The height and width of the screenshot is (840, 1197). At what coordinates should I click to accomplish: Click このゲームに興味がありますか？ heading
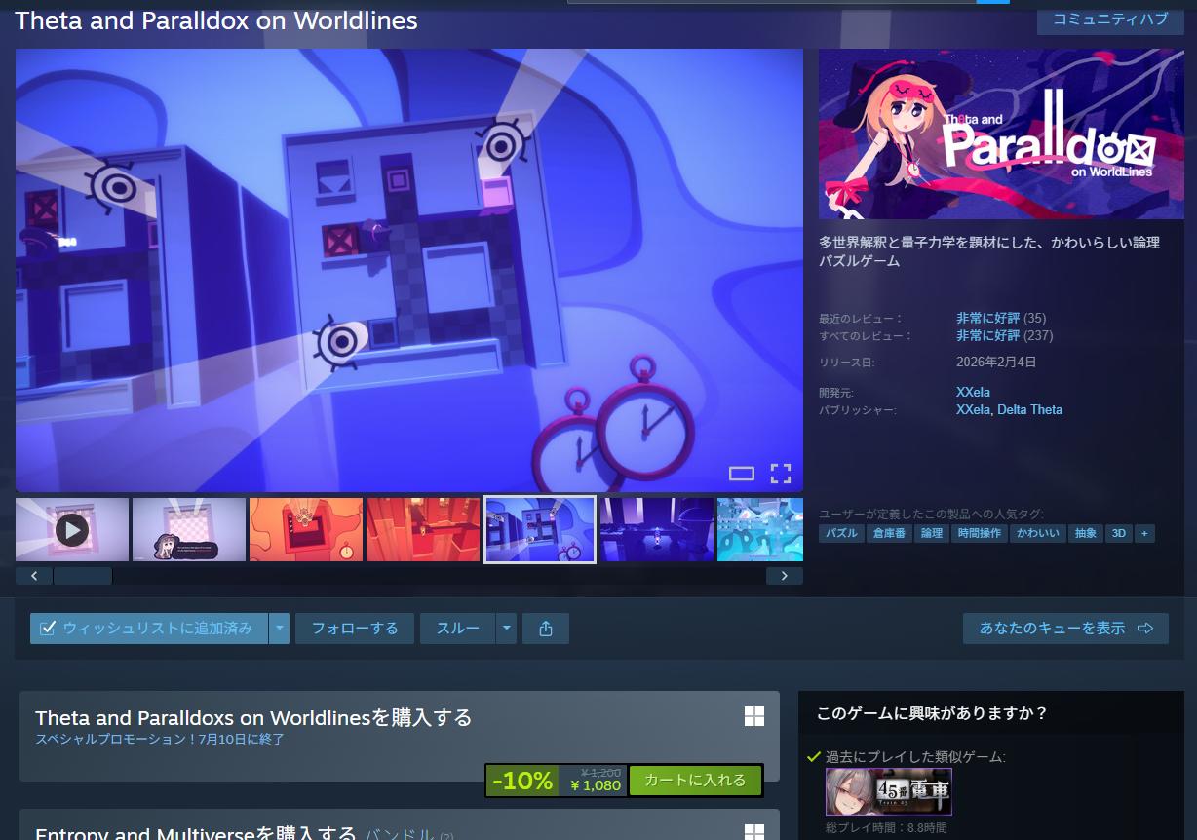click(x=932, y=713)
